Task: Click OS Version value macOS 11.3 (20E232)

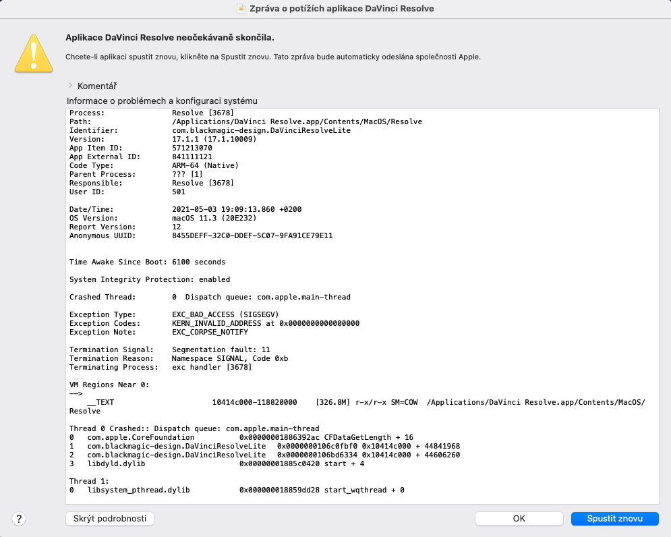Action: click(x=214, y=218)
